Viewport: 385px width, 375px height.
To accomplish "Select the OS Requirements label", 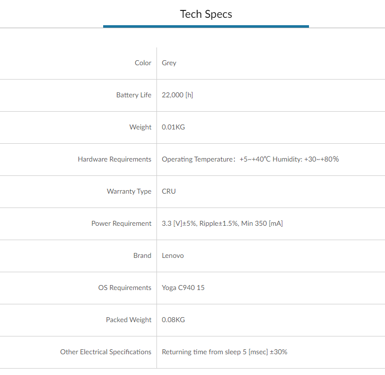I will 125,288.
